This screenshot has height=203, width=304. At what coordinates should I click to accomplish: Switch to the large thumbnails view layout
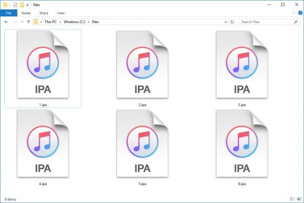[x=299, y=199]
